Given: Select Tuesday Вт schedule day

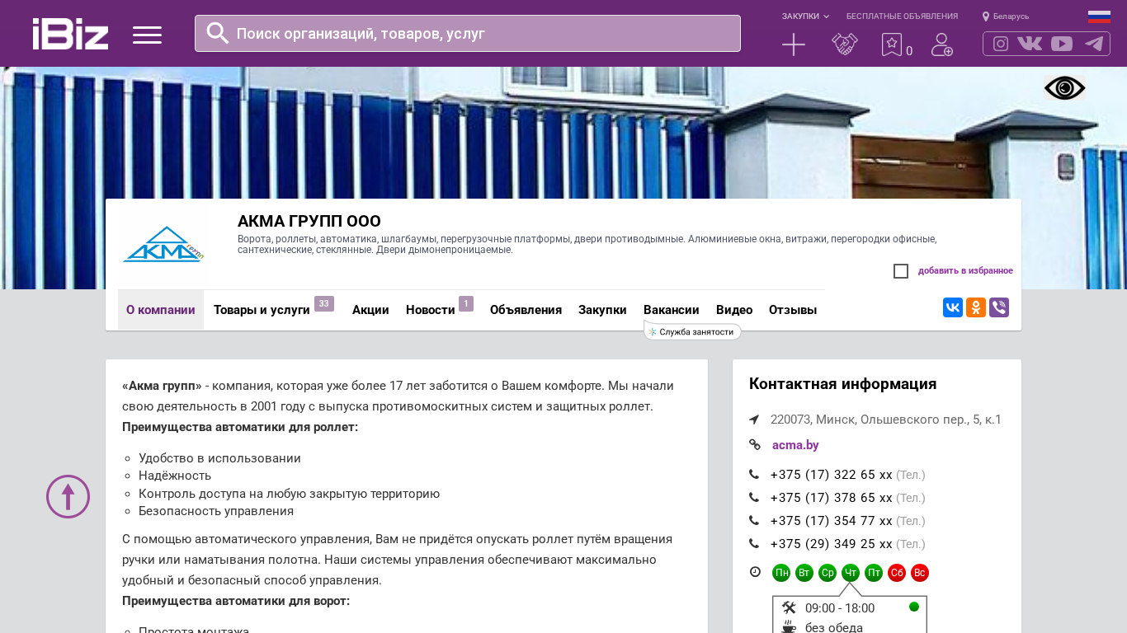Looking at the screenshot, I should [804, 573].
